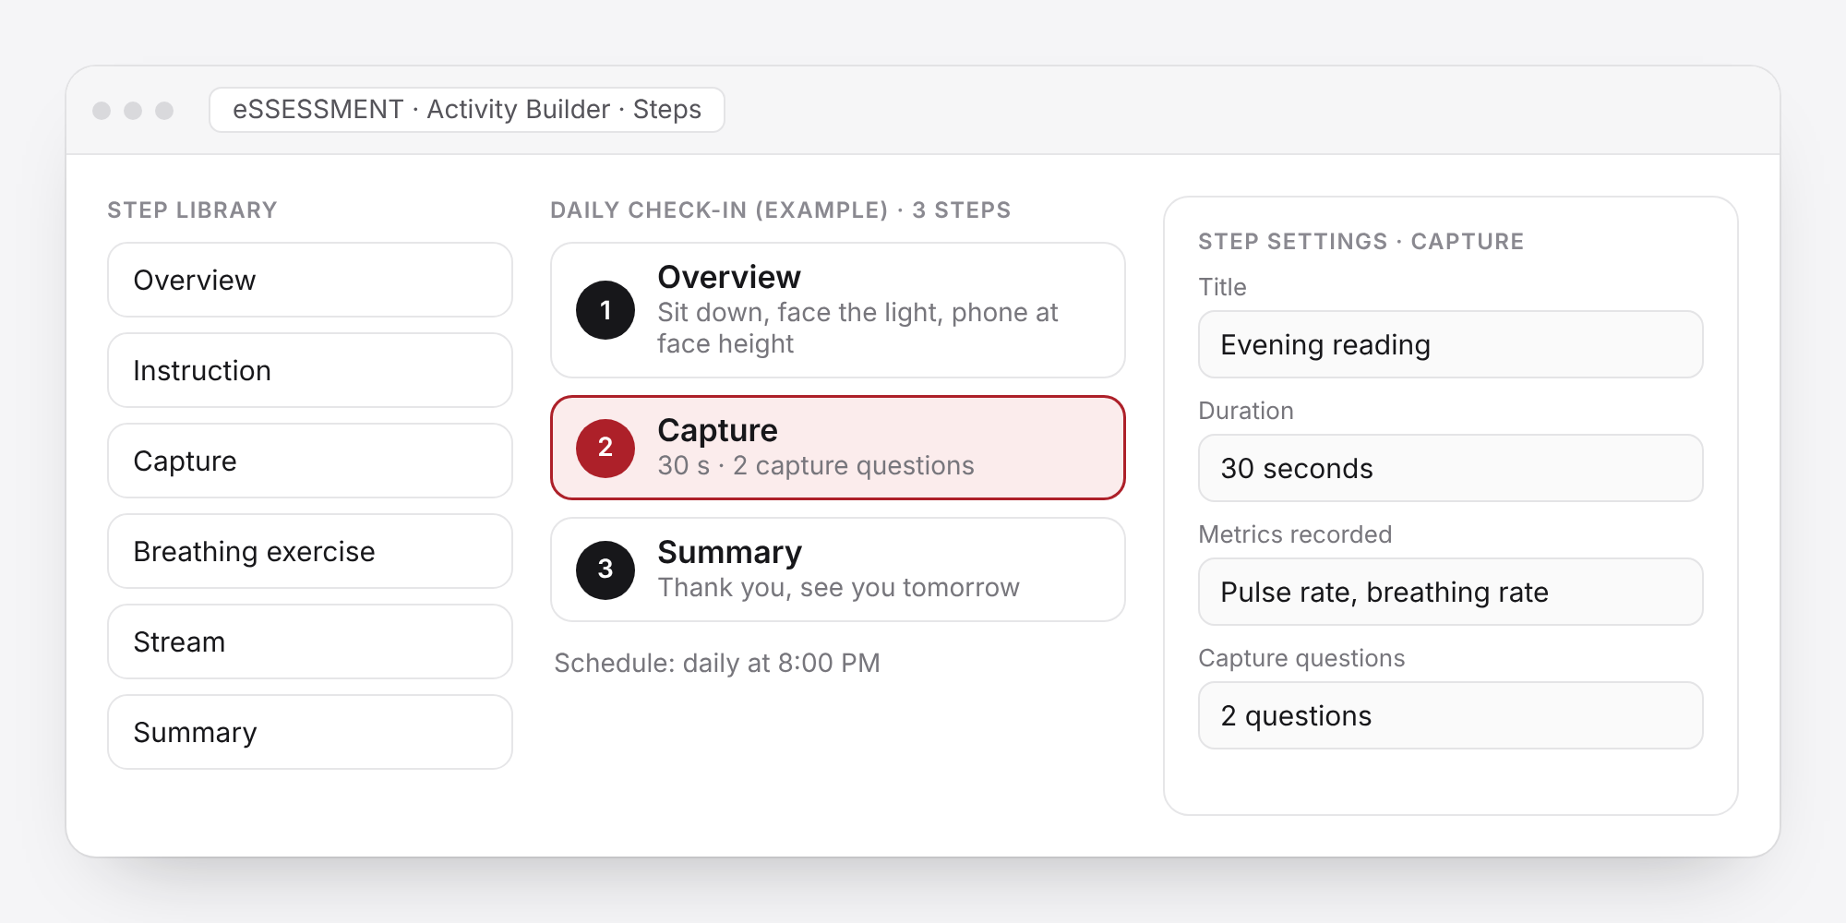Screen dimensions: 1846x923
Task: Pick Breathing exercise library item
Action: (310, 551)
